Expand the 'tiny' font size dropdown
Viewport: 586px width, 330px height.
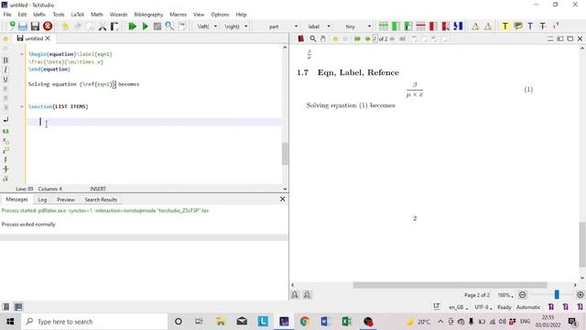click(x=369, y=27)
